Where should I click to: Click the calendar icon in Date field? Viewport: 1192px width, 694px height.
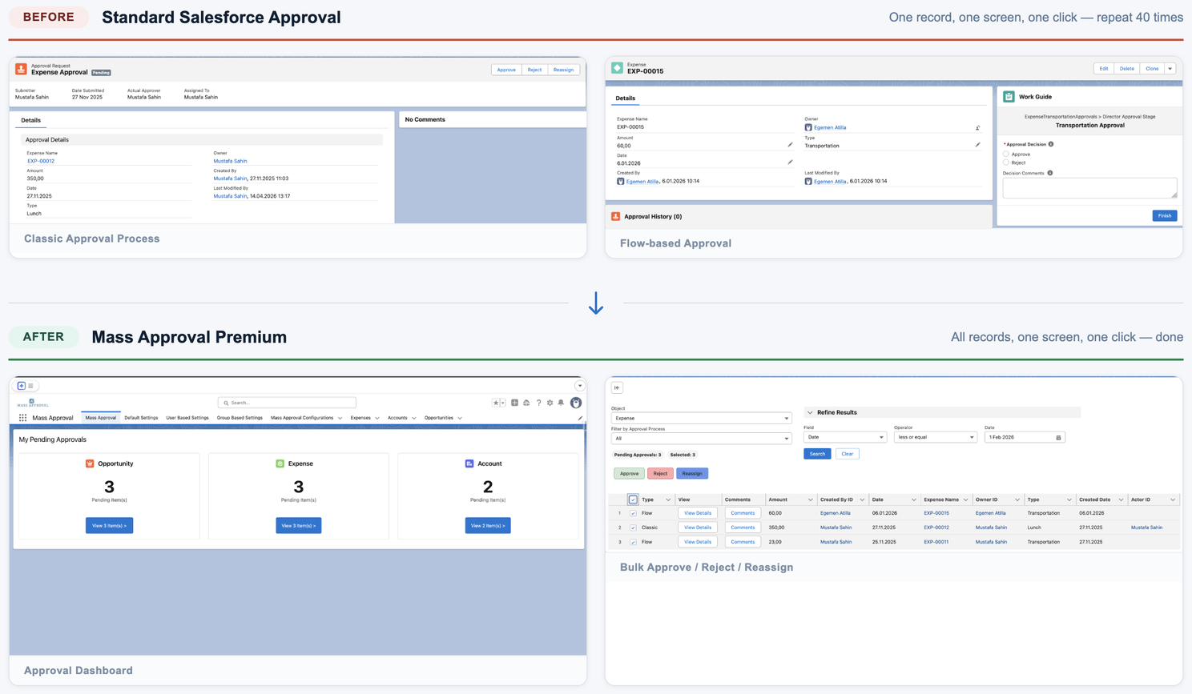tap(1058, 438)
